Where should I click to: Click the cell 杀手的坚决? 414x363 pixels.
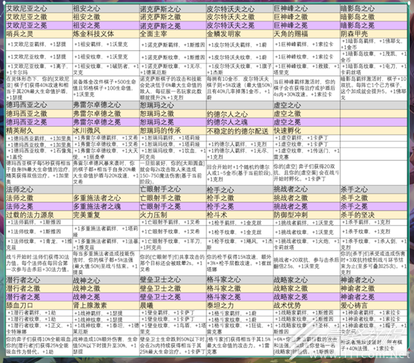point(373,215)
